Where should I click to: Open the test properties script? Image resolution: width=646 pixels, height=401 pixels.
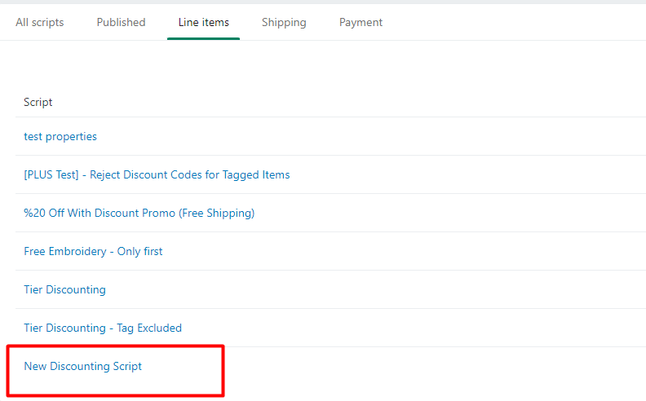[x=60, y=136]
